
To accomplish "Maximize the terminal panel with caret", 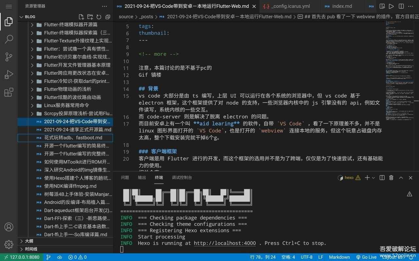I will coord(401,177).
